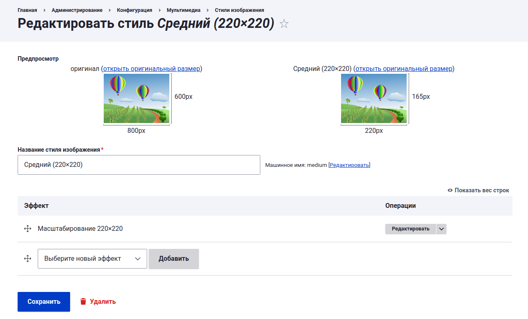This screenshot has height=319, width=528.
Task: Click the Добавить button
Action: click(174, 259)
